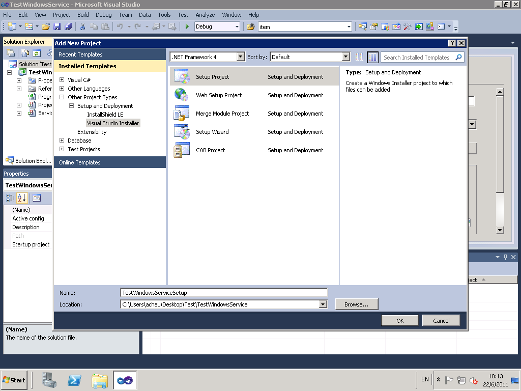Open the Debug menu
Screen dimensions: 521x391
104,15
